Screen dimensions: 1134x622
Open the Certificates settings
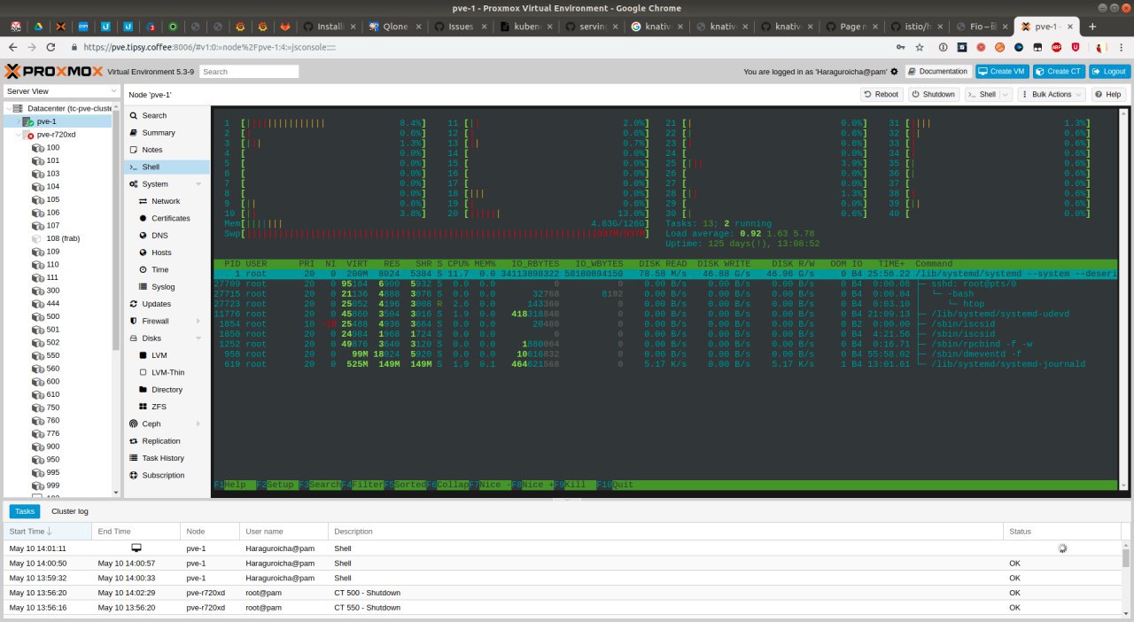170,218
